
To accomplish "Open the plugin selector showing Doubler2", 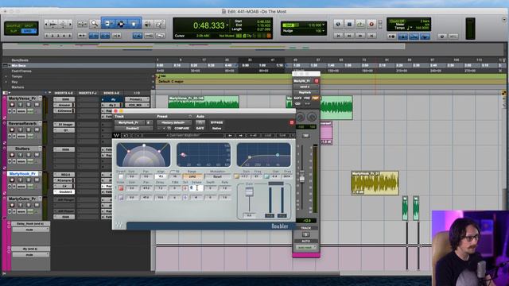I will click(133, 129).
